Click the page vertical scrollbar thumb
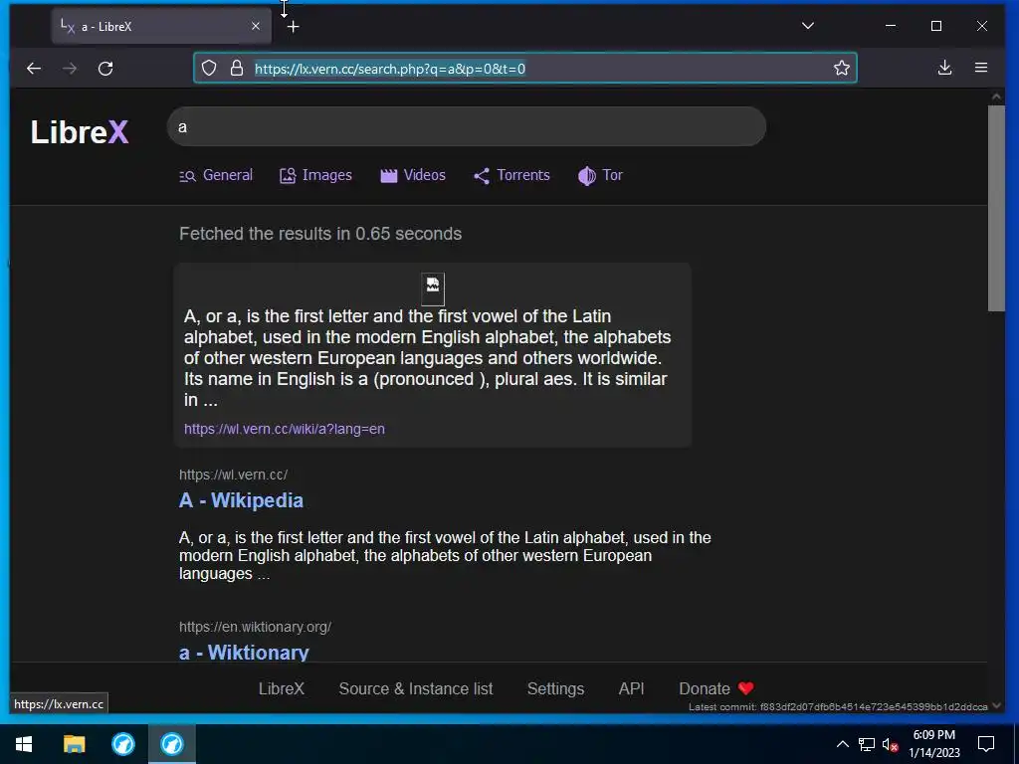Viewport: 1019px width, 764px height. [996, 208]
